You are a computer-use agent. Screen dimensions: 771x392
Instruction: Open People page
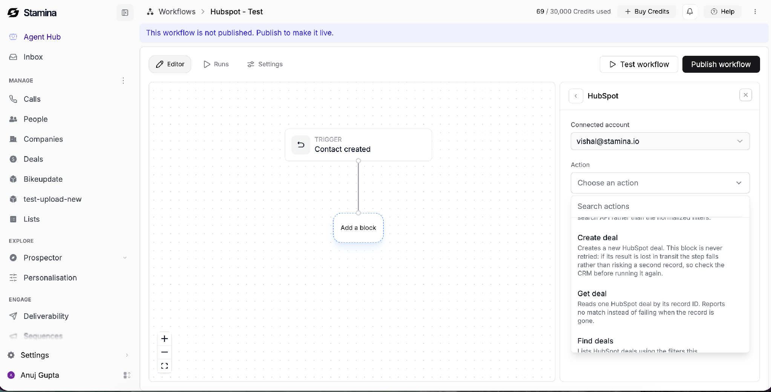[35, 119]
